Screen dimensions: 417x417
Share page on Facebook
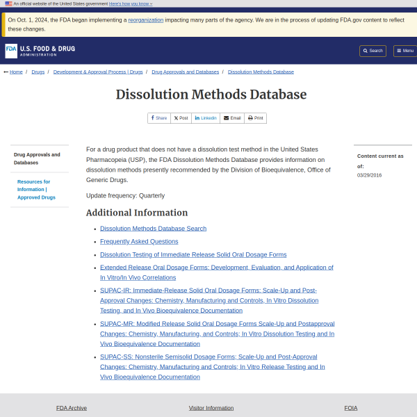159,118
